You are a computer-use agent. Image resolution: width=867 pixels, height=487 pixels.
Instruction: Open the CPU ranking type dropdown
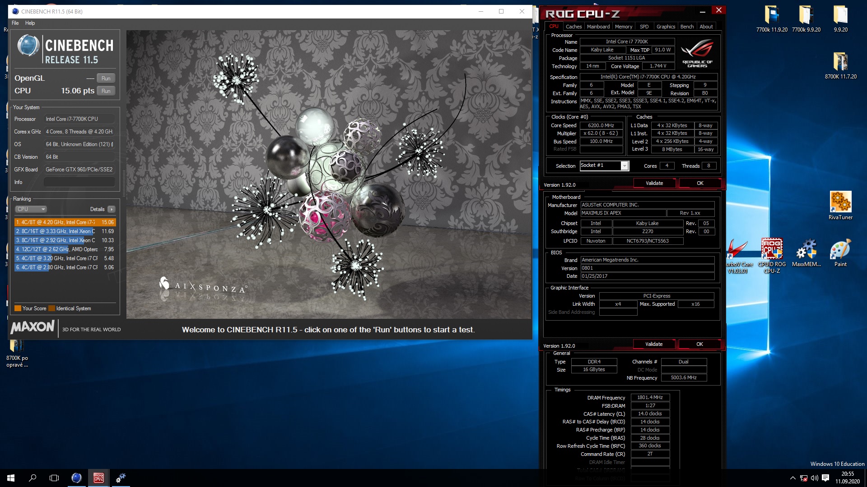[31, 209]
